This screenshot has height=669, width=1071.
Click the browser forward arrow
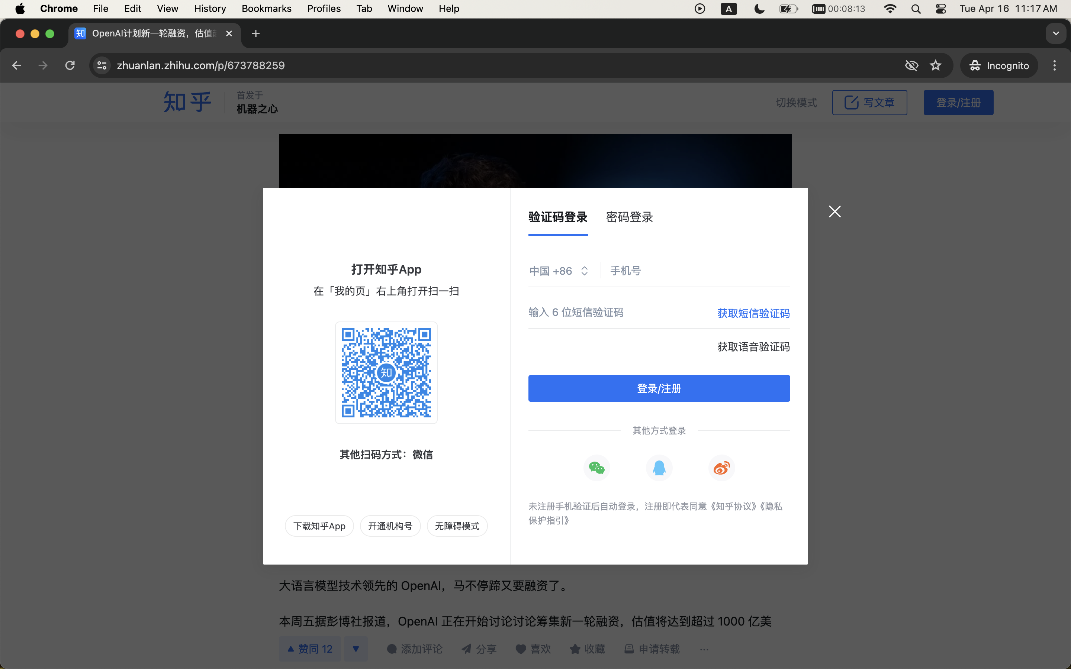click(x=43, y=65)
